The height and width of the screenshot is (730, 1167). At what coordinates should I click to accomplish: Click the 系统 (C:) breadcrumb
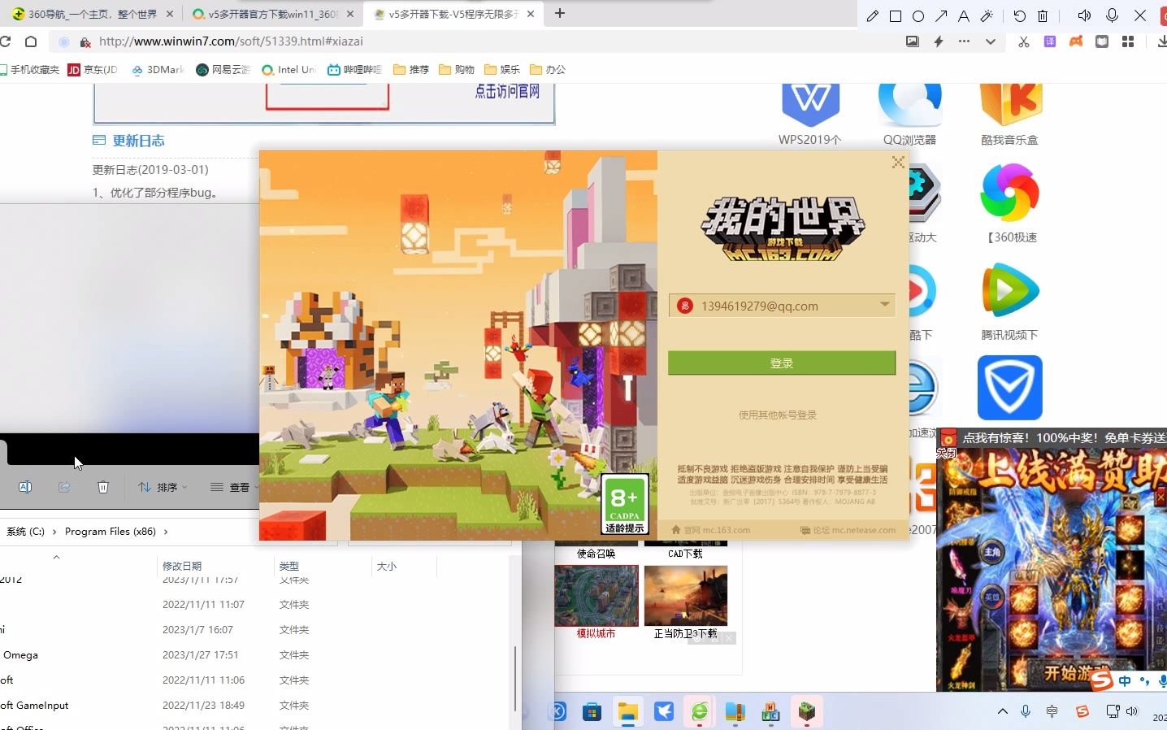coord(25,532)
